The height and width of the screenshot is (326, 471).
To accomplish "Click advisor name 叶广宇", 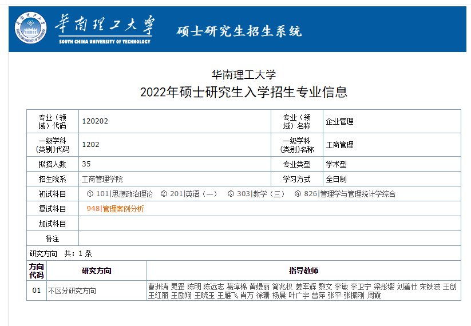I will (299, 295).
